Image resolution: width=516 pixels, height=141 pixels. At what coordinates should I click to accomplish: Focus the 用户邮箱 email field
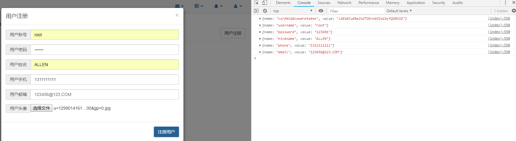point(105,94)
